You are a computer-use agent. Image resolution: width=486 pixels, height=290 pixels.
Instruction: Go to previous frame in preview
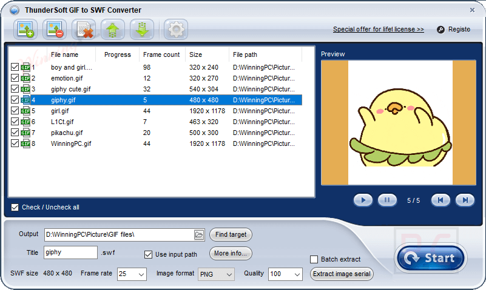tap(440, 200)
